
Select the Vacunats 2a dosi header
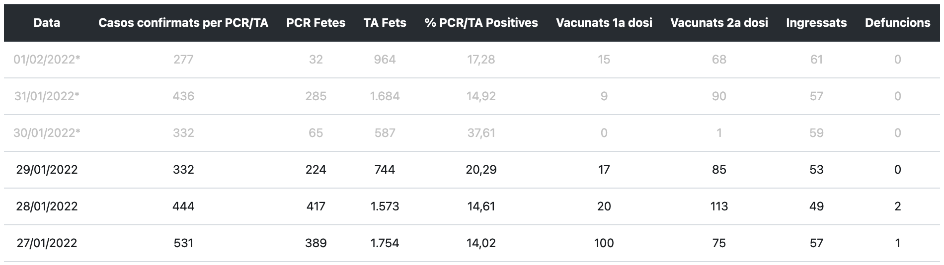[719, 23]
